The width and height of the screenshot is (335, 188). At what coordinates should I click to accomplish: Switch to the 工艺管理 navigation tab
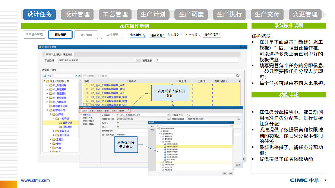(x=115, y=14)
